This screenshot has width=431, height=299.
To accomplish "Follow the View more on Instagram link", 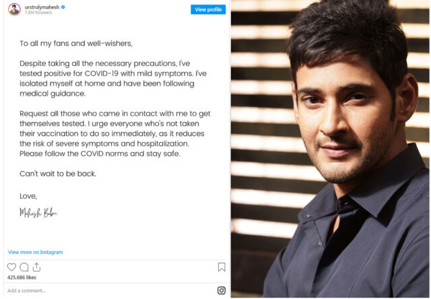I will (36, 252).
